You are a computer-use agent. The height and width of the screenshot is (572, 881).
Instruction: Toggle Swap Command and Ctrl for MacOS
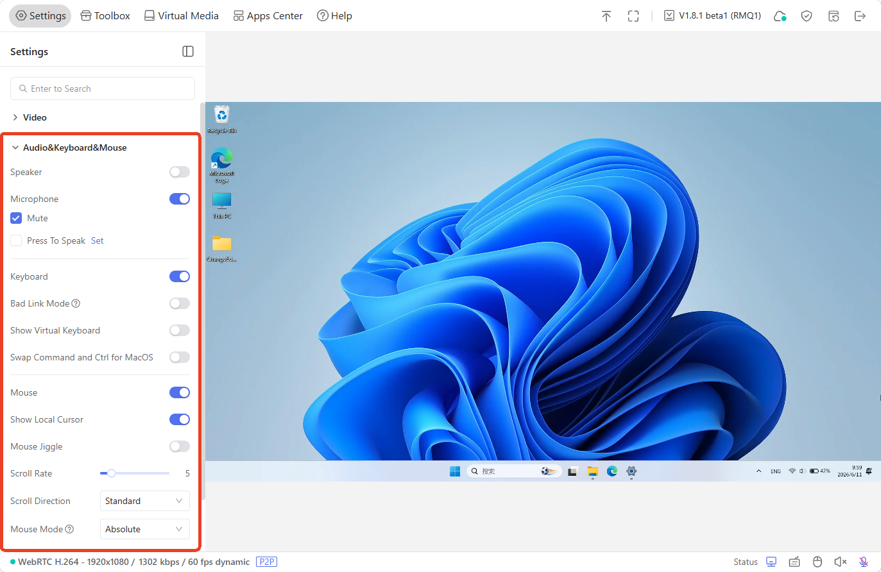click(180, 357)
